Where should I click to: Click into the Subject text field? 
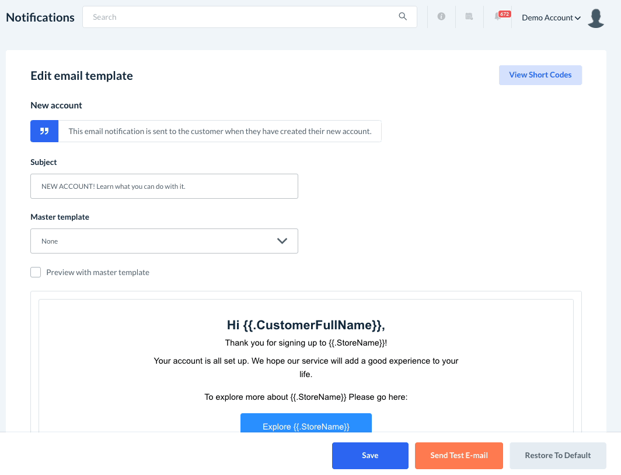pyautogui.click(x=164, y=186)
